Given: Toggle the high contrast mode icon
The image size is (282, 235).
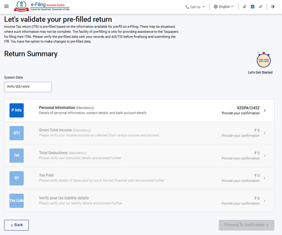Looking at the screenshot, I should coord(273,7).
